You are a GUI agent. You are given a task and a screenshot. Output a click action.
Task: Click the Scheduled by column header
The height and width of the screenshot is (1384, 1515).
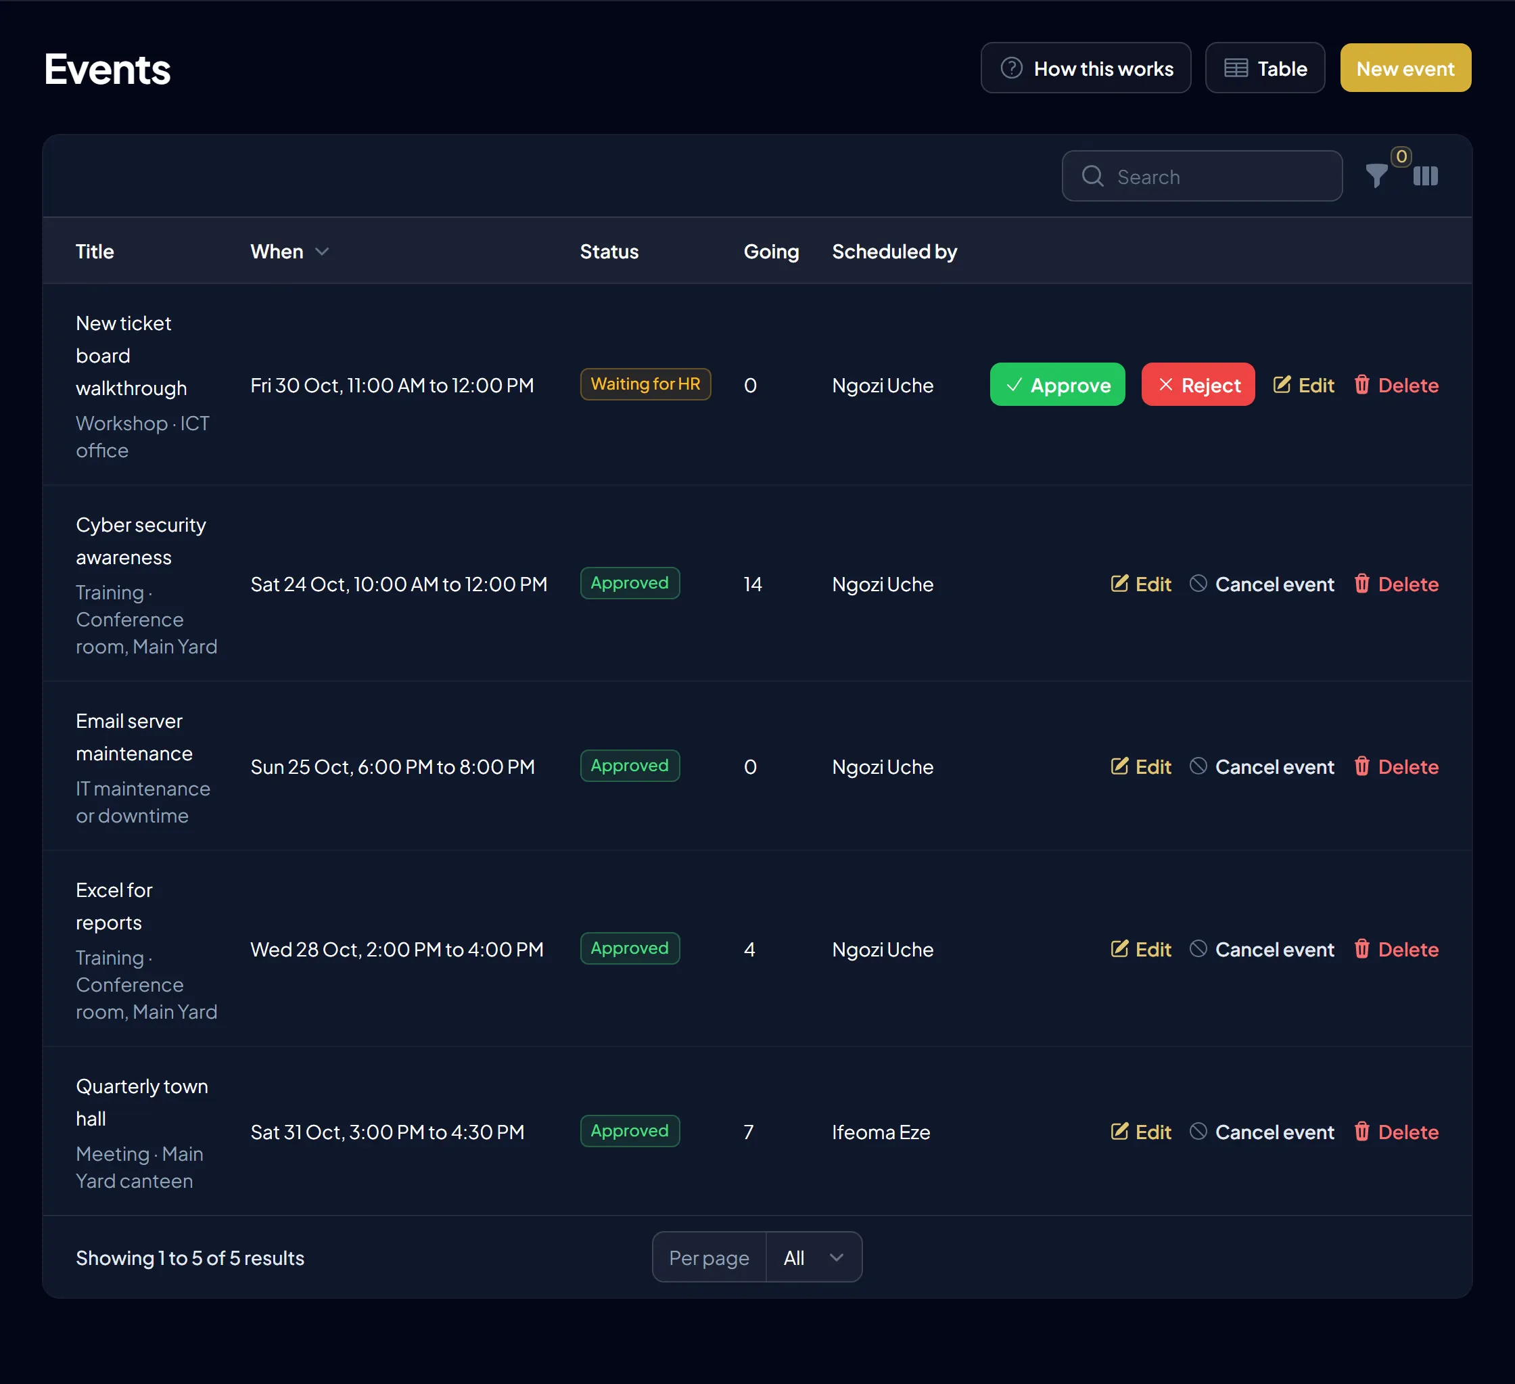pyautogui.click(x=894, y=251)
